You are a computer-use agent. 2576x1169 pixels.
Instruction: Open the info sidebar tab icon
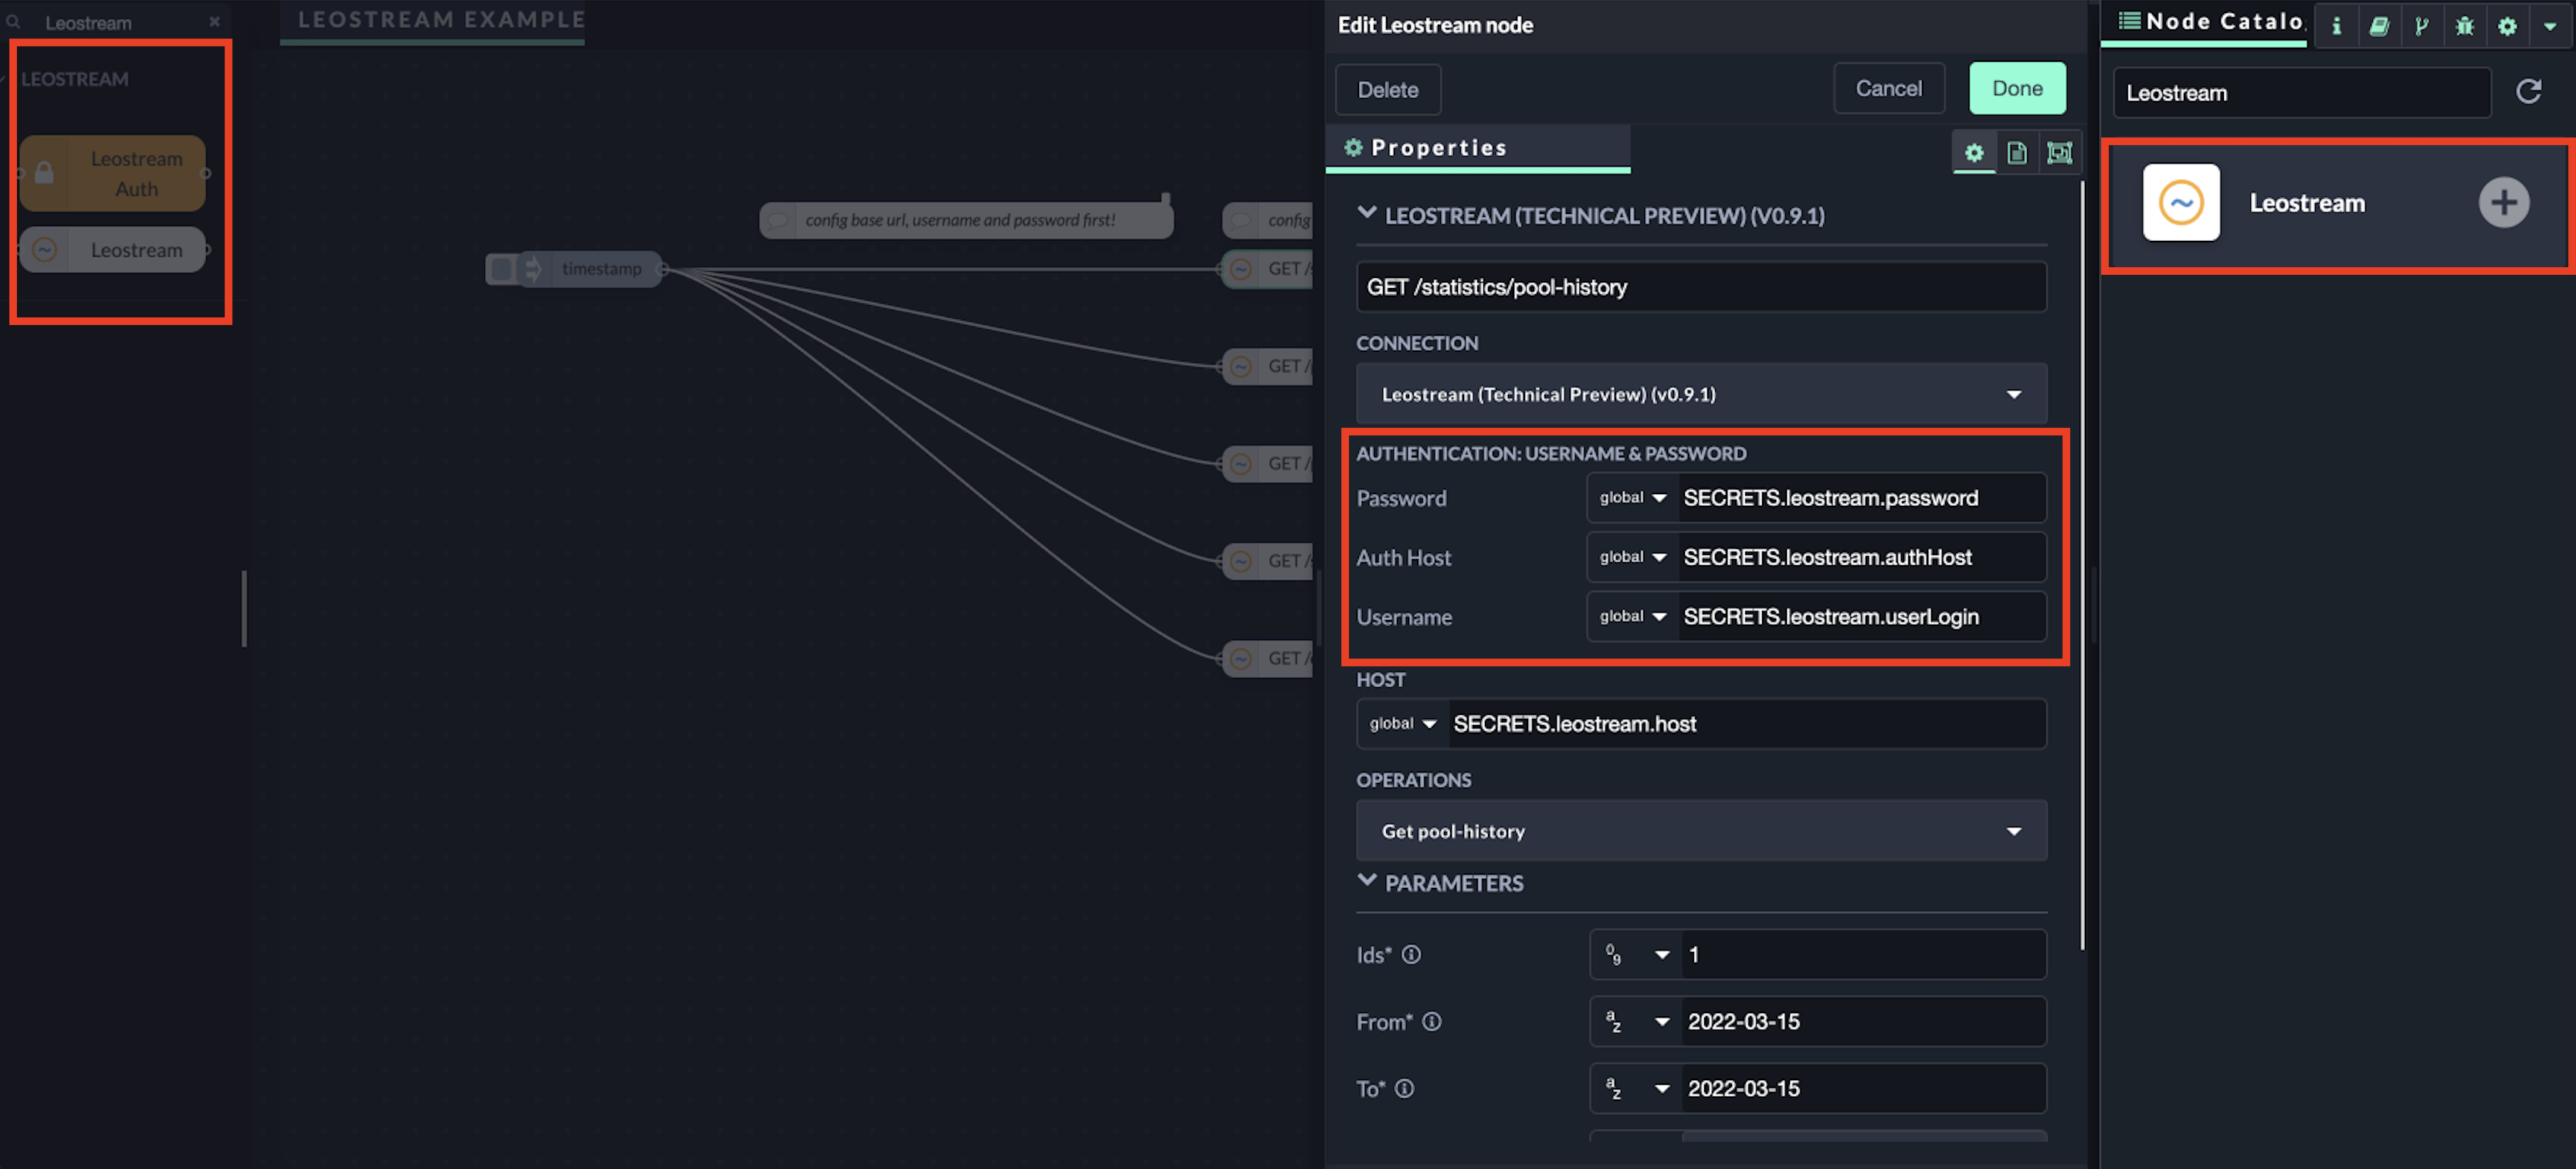click(2336, 26)
